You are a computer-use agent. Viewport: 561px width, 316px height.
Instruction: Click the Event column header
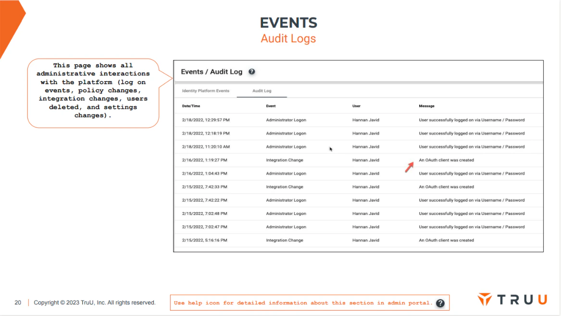point(271,106)
